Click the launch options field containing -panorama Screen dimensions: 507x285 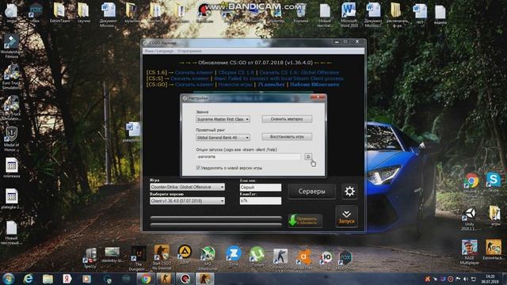tap(248, 157)
